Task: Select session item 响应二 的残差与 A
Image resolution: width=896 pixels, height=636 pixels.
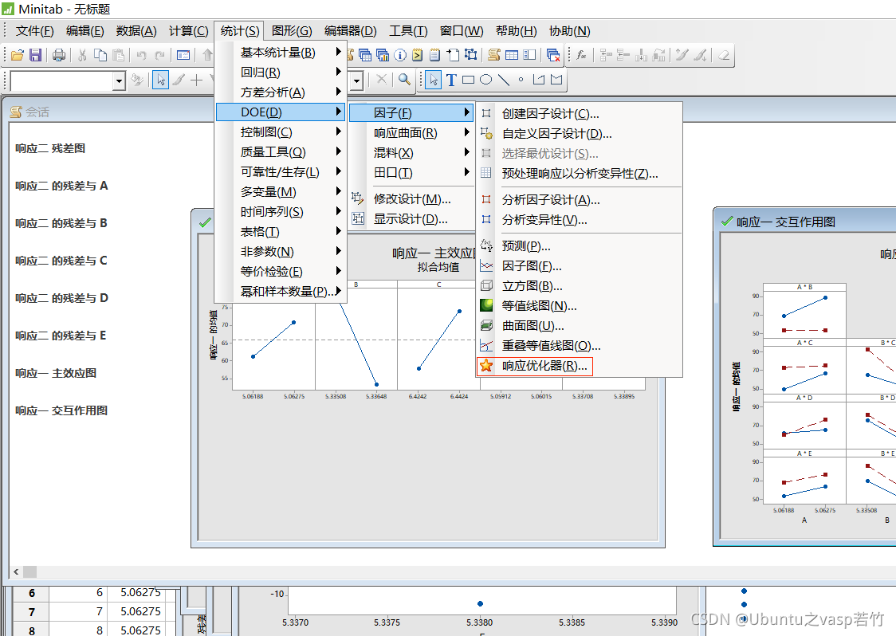Action: (61, 186)
